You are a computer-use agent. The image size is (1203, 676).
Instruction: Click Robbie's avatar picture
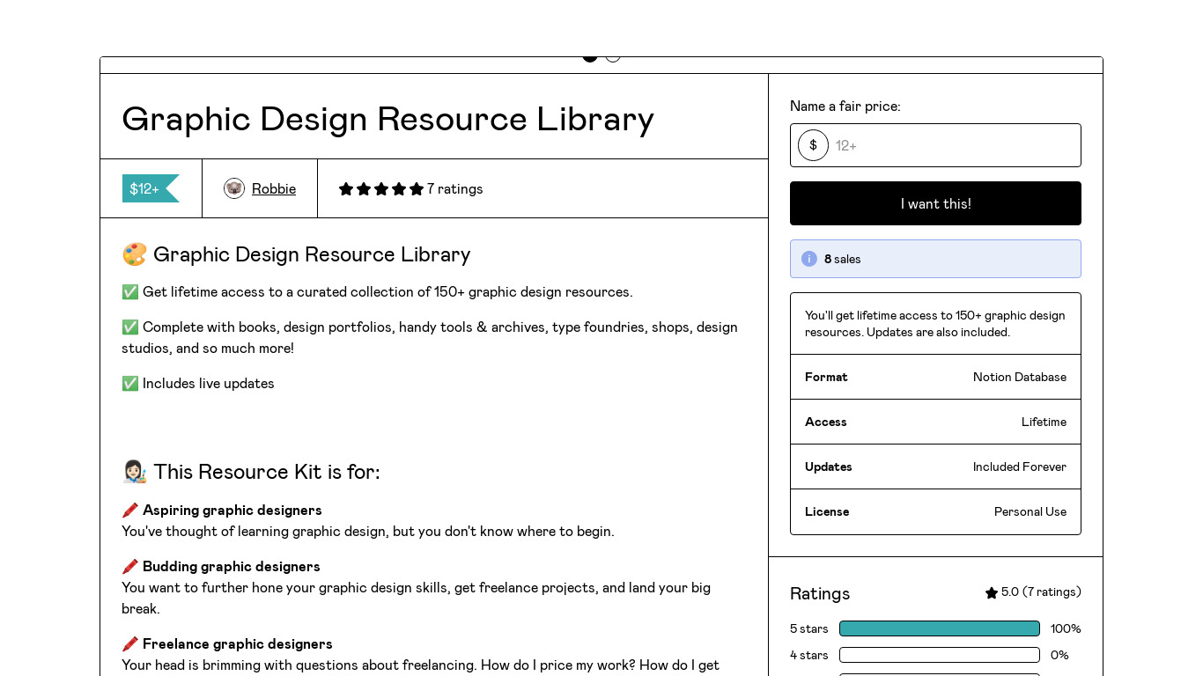233,188
